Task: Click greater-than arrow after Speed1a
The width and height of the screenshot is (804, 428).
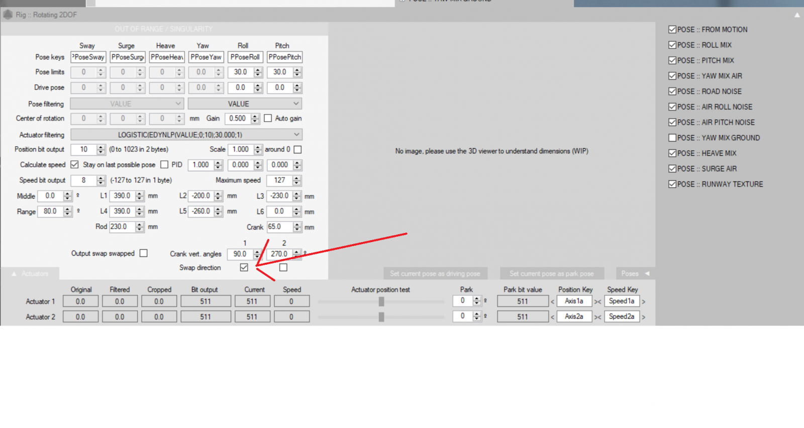Action: [x=643, y=302]
